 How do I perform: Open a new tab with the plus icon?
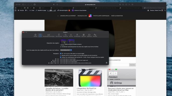[x=129, y=5]
